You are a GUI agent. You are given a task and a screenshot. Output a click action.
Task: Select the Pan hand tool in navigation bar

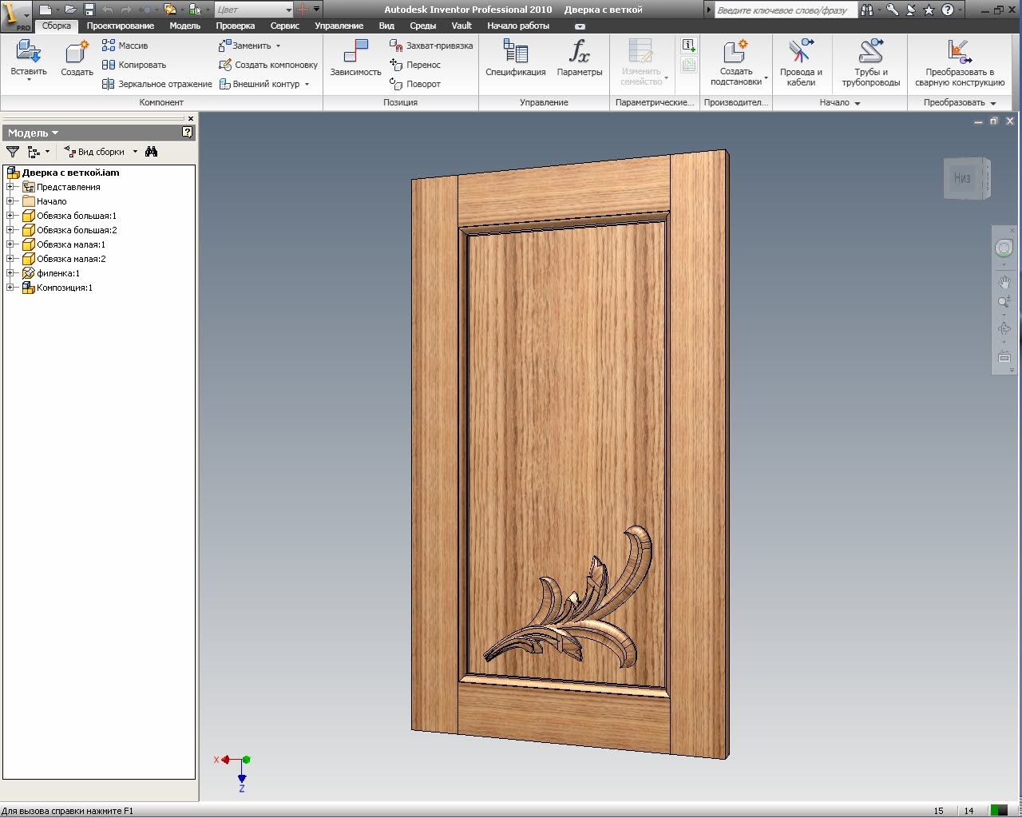pos(1004,283)
